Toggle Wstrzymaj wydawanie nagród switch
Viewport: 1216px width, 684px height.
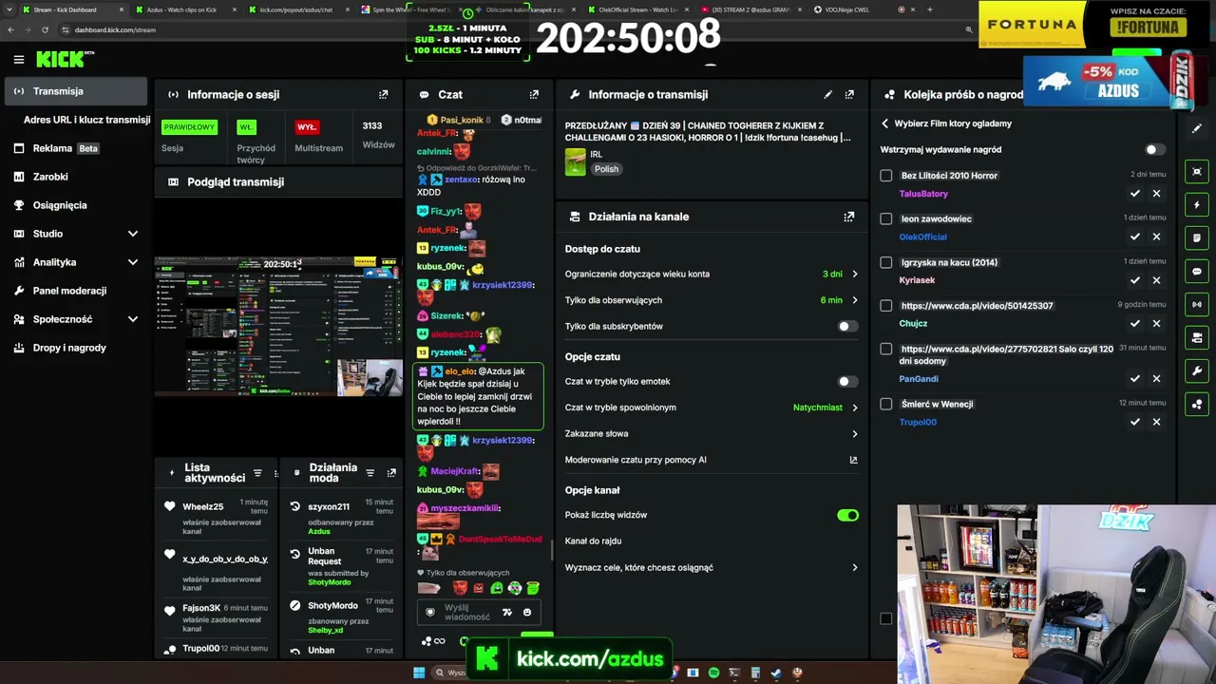pos(1154,149)
